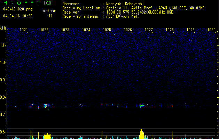Click the 0.6 kHz frequency label
The width and height of the screenshot is (219, 139).
click(x=3, y=132)
